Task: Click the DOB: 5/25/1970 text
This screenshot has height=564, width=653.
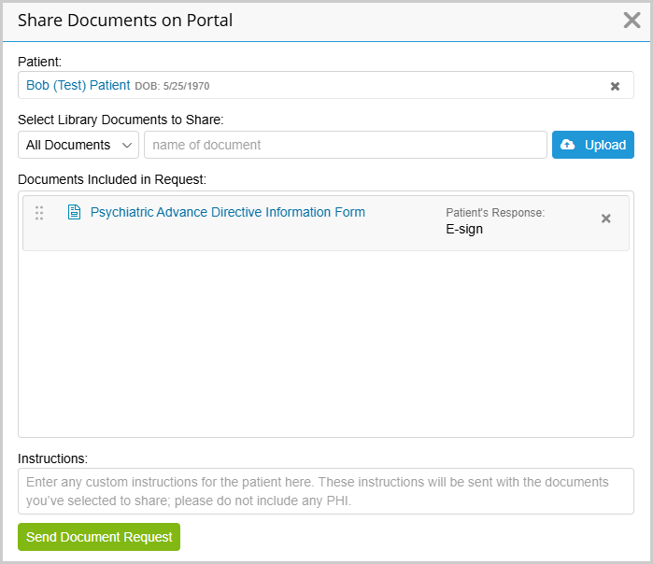Action: point(172,86)
